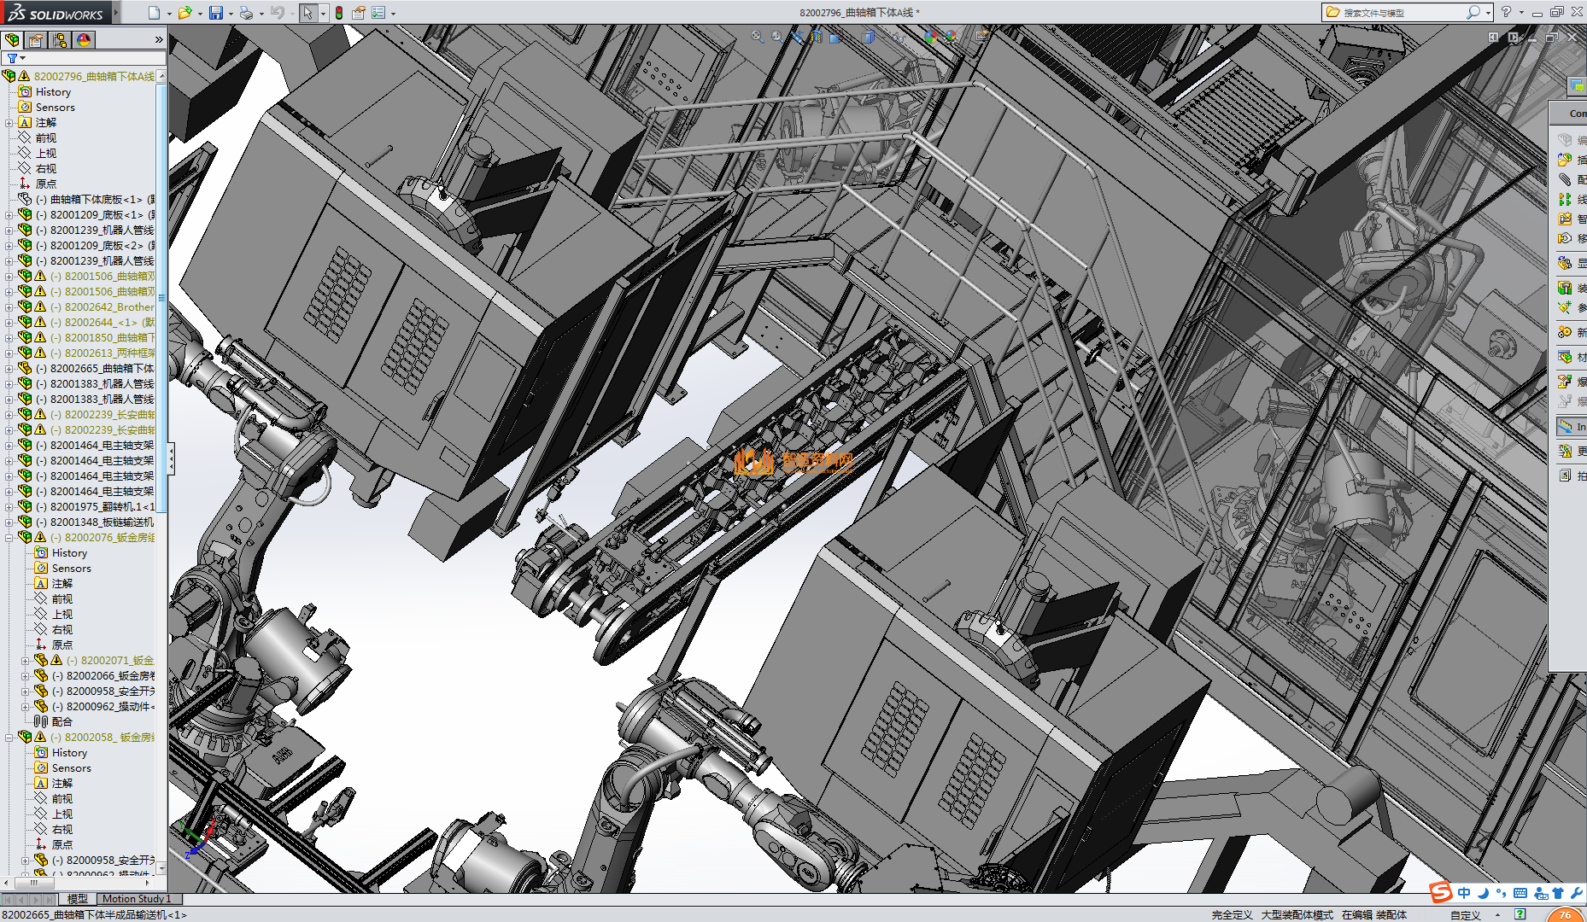The image size is (1587, 922).
Task: Open the PropertyManager tab icon
Action: (x=36, y=40)
